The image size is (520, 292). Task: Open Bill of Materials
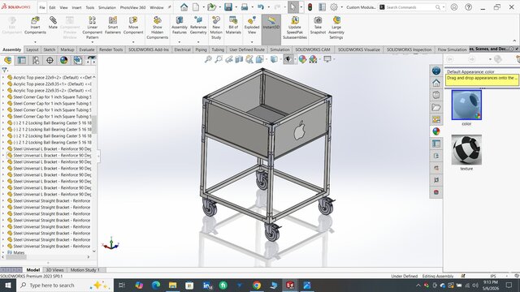(x=233, y=25)
